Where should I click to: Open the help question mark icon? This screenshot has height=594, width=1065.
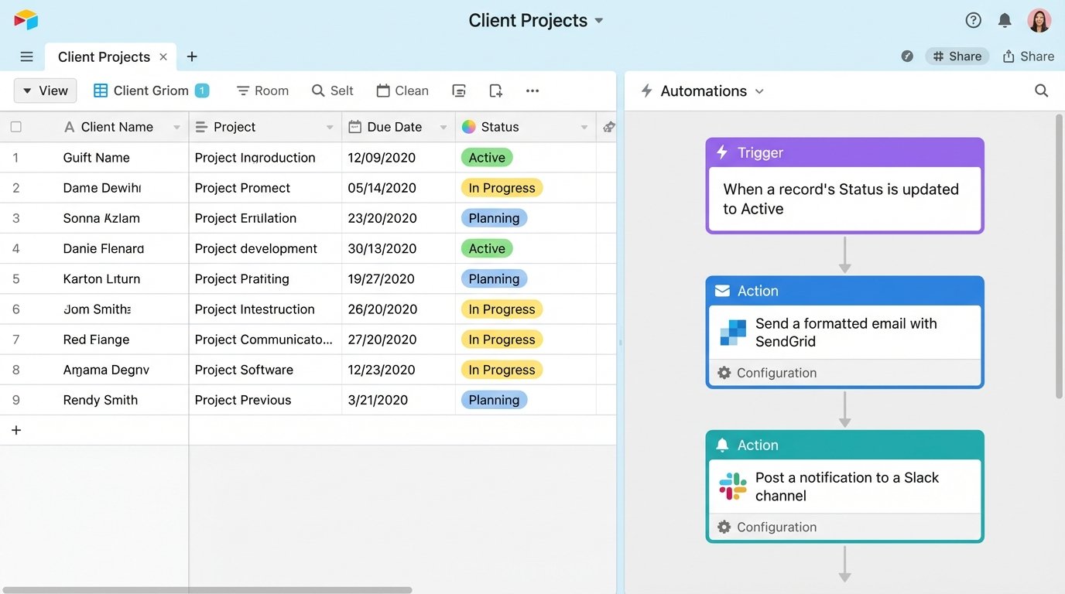[973, 19]
